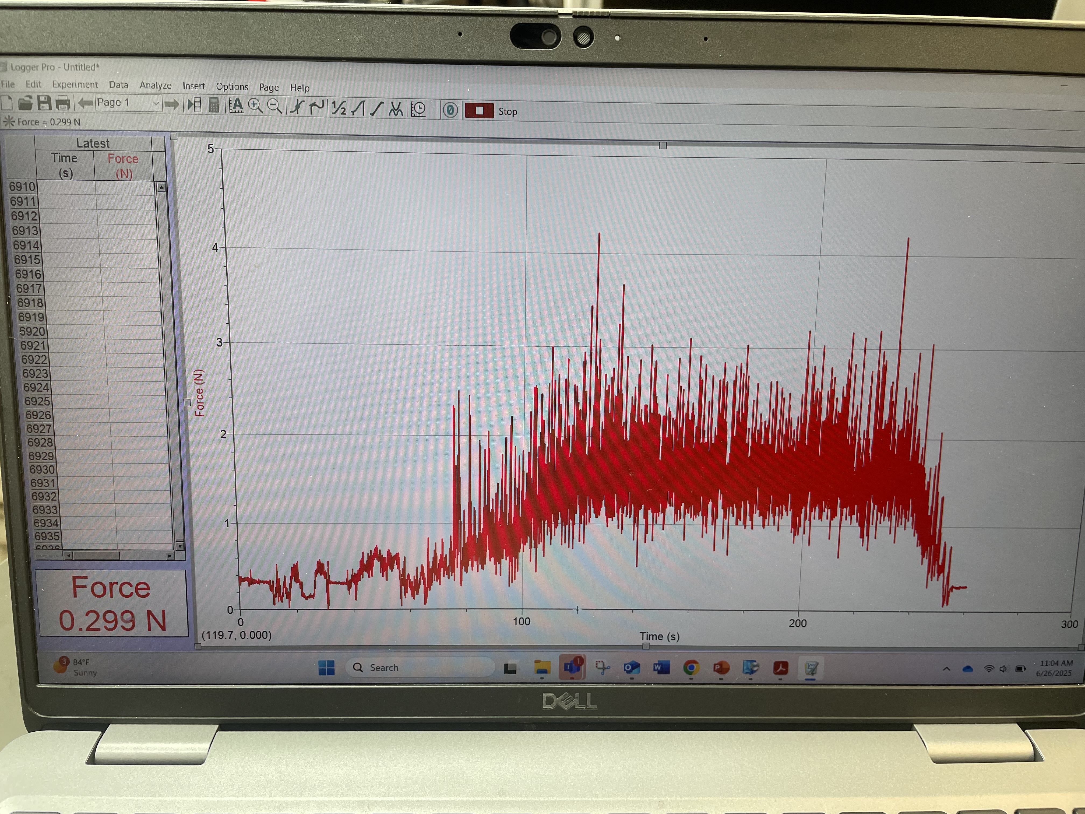Open the Experiment menu
Screen dimensions: 1085x814
tap(75, 85)
